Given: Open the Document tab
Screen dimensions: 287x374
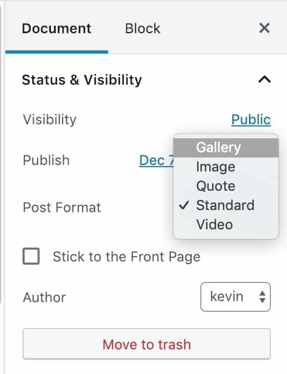Looking at the screenshot, I should click(57, 28).
